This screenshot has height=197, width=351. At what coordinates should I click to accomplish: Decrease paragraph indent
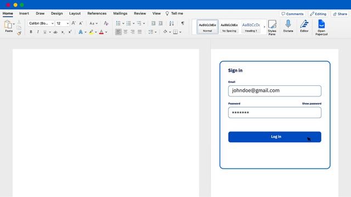[154, 23]
